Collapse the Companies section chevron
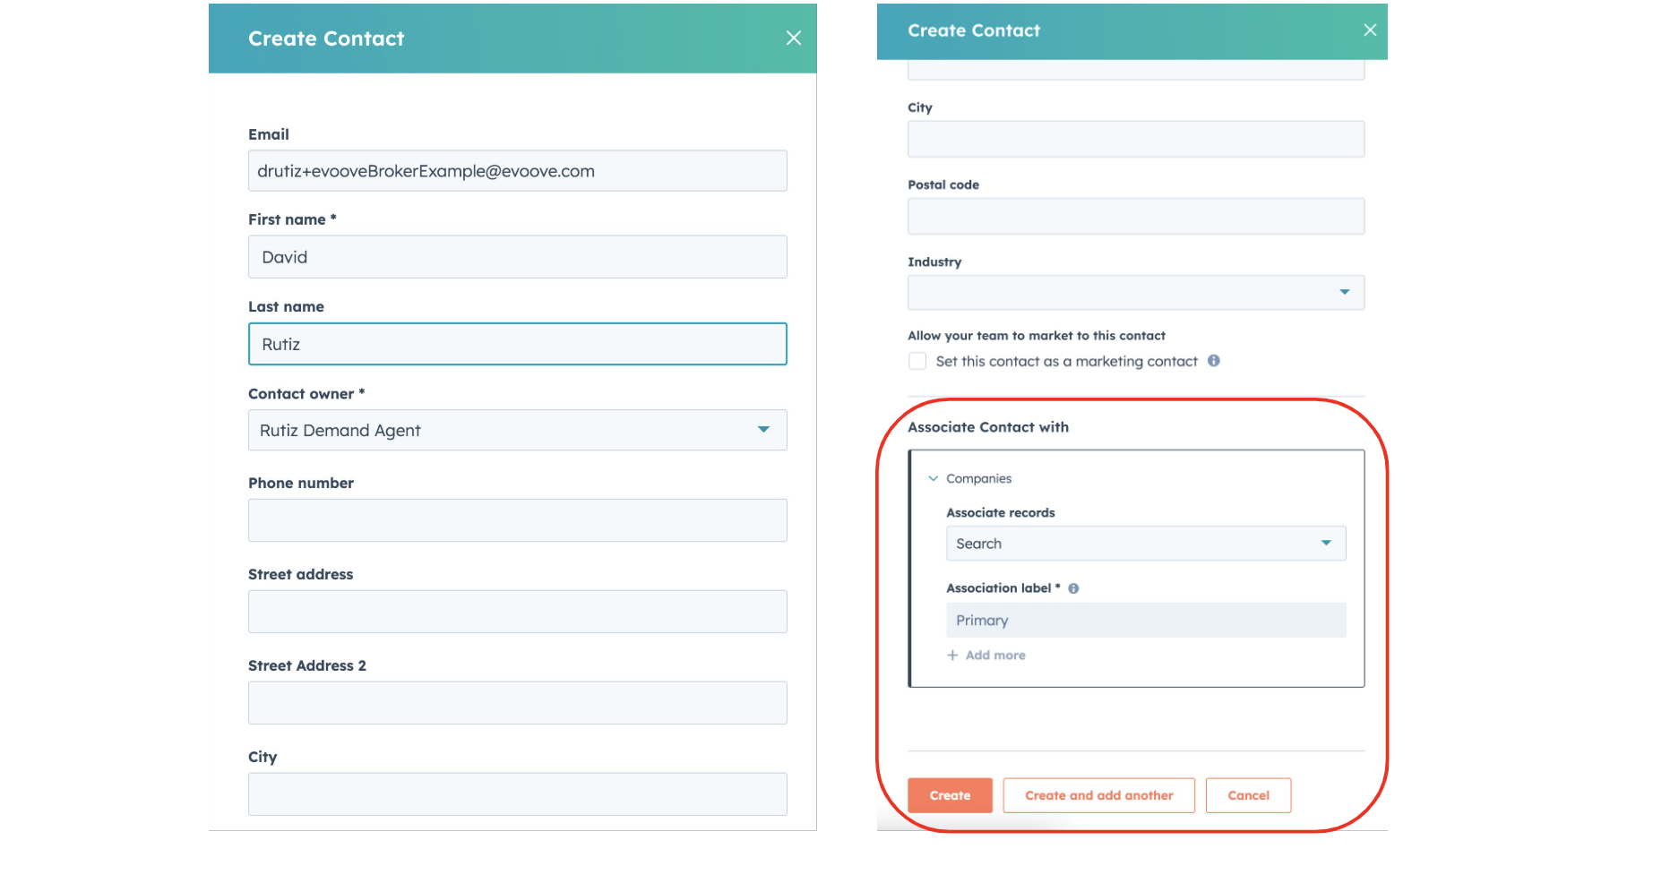This screenshot has width=1670, height=883. coord(933,478)
